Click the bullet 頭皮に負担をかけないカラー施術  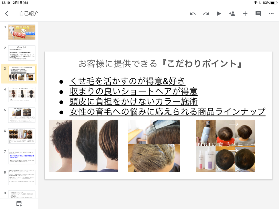(134, 101)
